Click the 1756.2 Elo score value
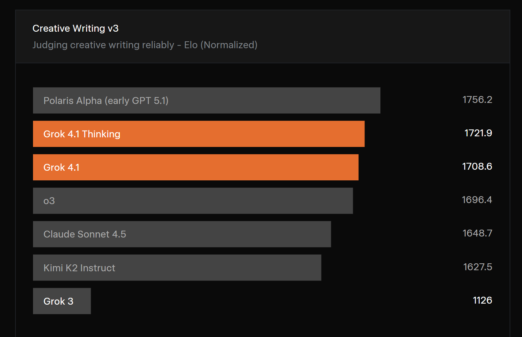 click(477, 100)
